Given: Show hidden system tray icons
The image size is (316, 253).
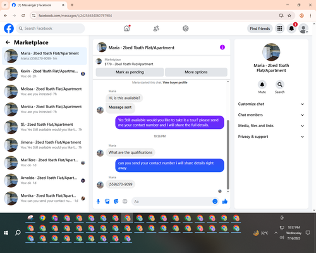Looking at the screenshot, I should click(x=276, y=233).
